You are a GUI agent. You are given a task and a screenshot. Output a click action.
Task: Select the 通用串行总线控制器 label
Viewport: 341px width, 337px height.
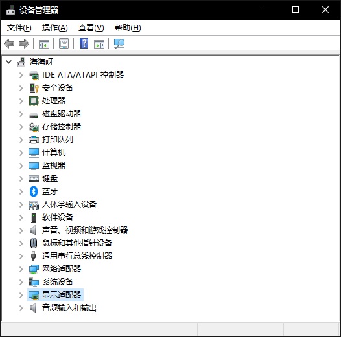(x=77, y=256)
